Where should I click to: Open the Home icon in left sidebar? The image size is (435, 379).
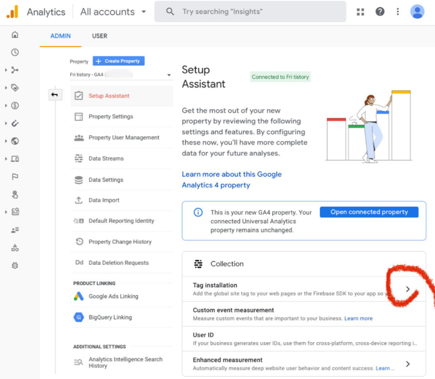pyautogui.click(x=15, y=35)
